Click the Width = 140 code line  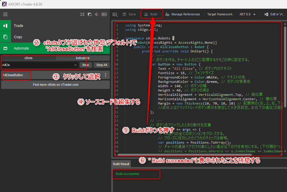182,86
